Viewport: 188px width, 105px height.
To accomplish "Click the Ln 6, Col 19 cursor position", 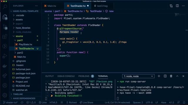I will pyautogui.click(x=117, y=102).
